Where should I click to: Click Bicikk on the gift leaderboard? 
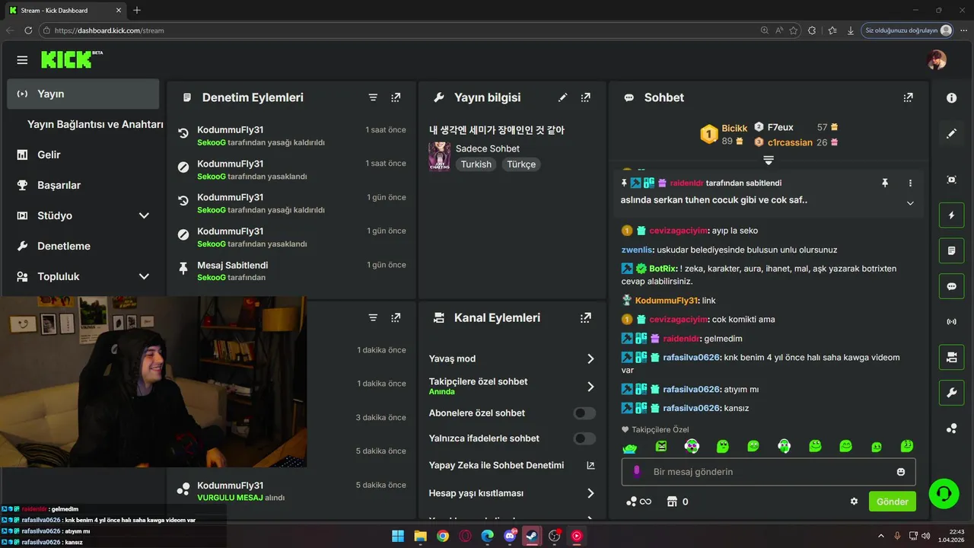pos(734,129)
